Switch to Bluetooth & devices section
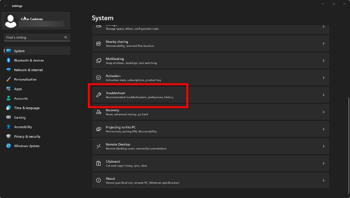The width and height of the screenshot is (350, 198). coord(29,60)
